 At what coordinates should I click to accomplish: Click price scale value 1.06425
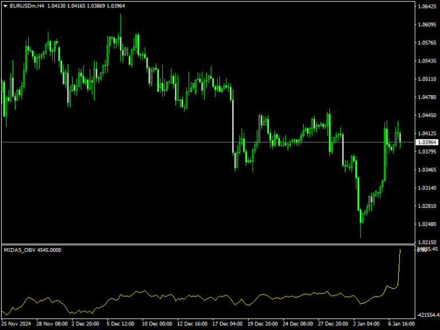tap(427, 6)
